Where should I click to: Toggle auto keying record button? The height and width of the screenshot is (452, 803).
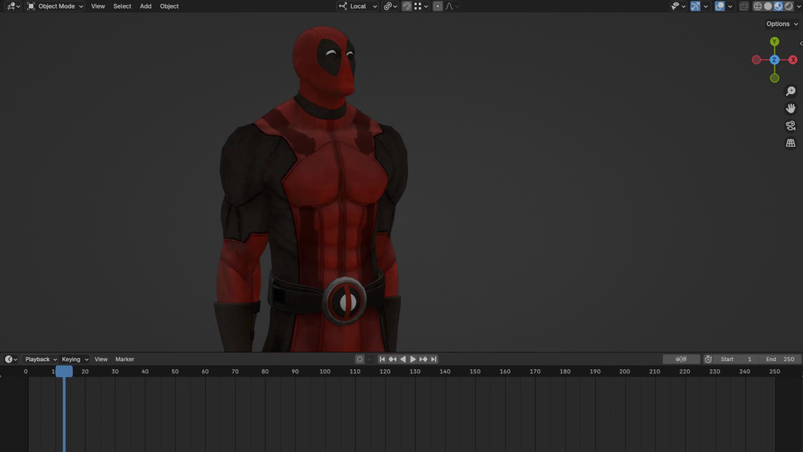(x=360, y=359)
